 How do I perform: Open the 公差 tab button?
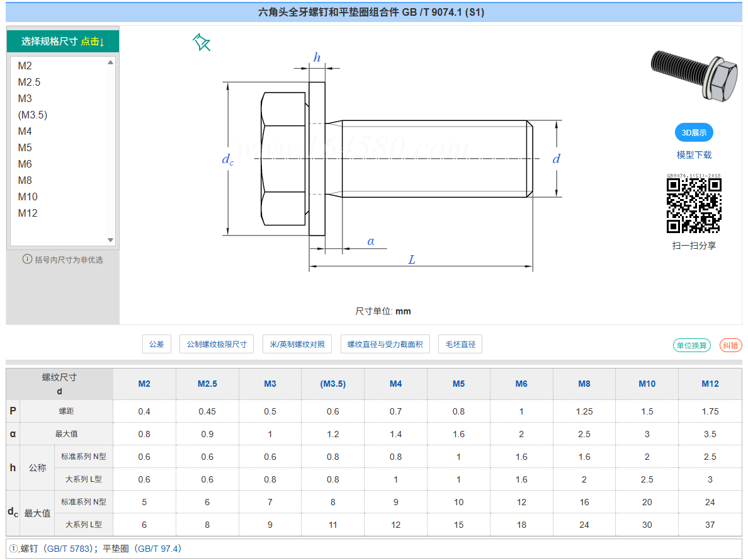[157, 344]
